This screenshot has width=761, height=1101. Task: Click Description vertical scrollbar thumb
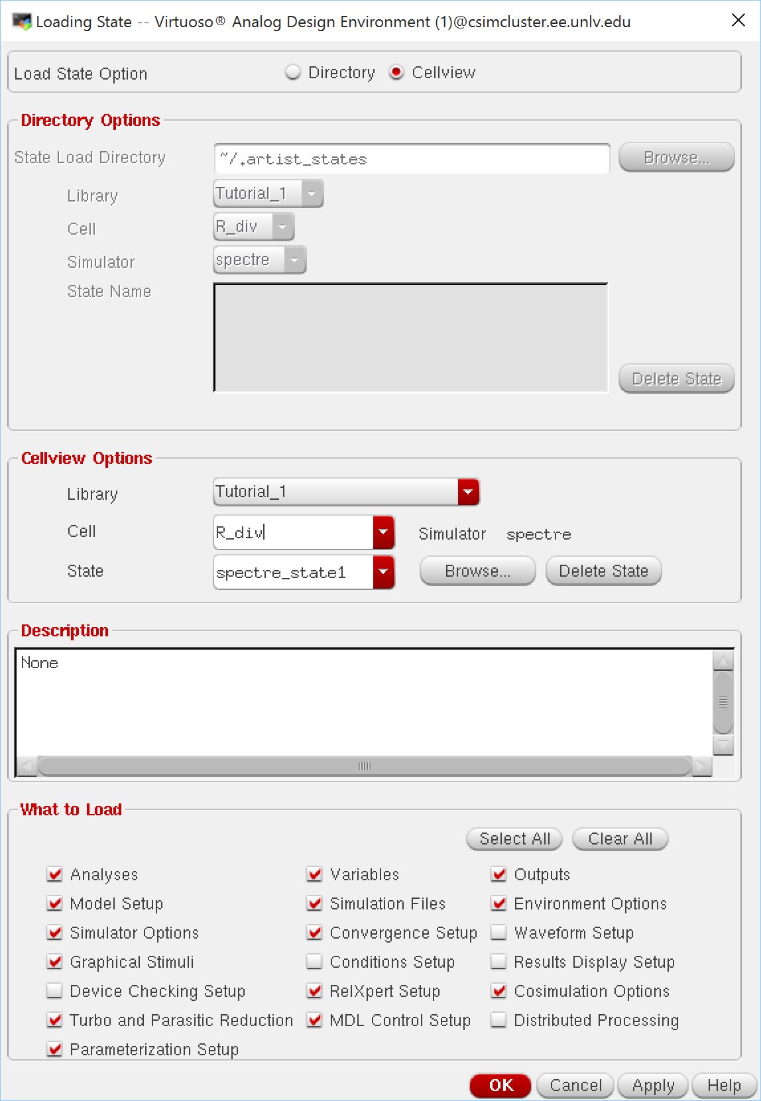pyautogui.click(x=723, y=703)
